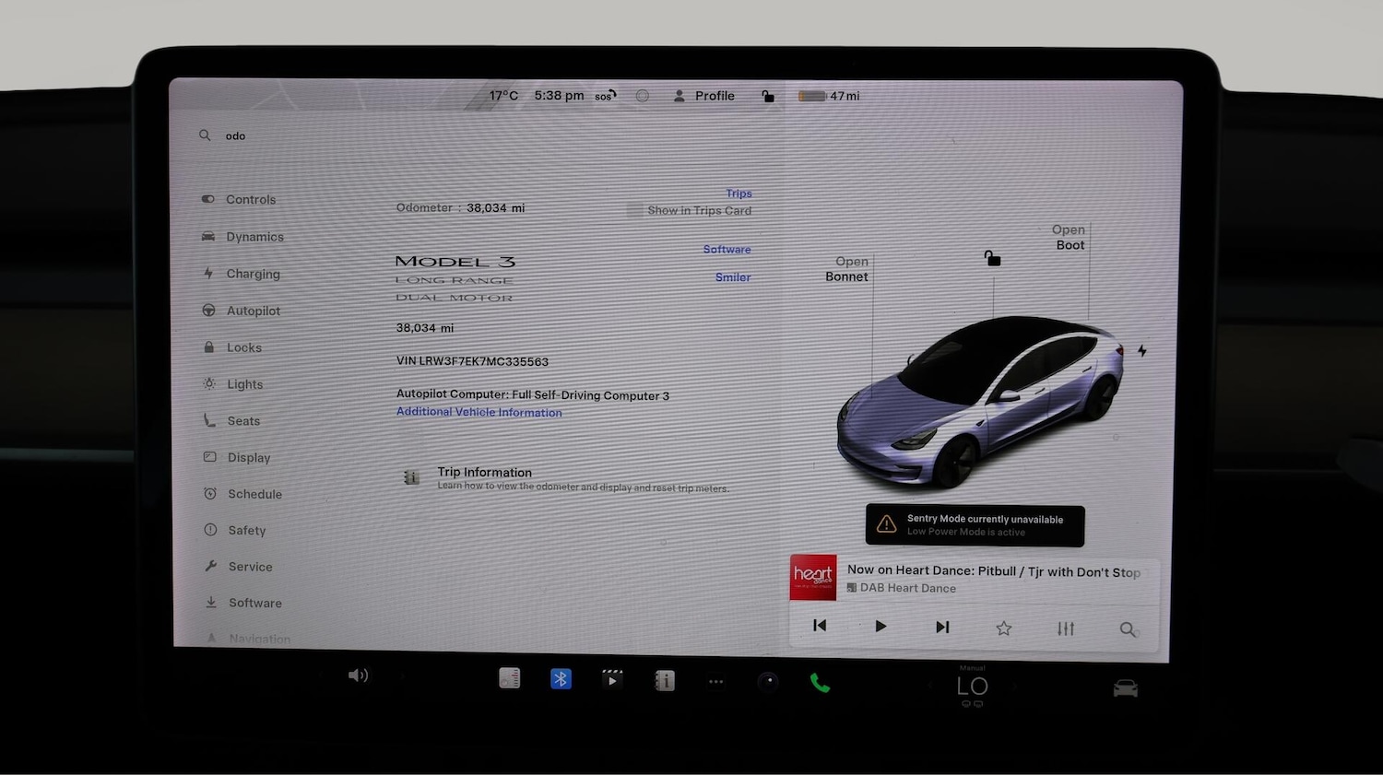Open the Bluetooth app in dock
This screenshot has height=775, width=1383.
point(561,679)
